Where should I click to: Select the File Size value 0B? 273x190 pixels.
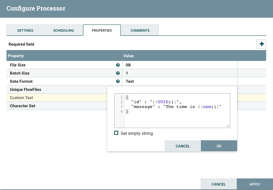tap(128, 65)
